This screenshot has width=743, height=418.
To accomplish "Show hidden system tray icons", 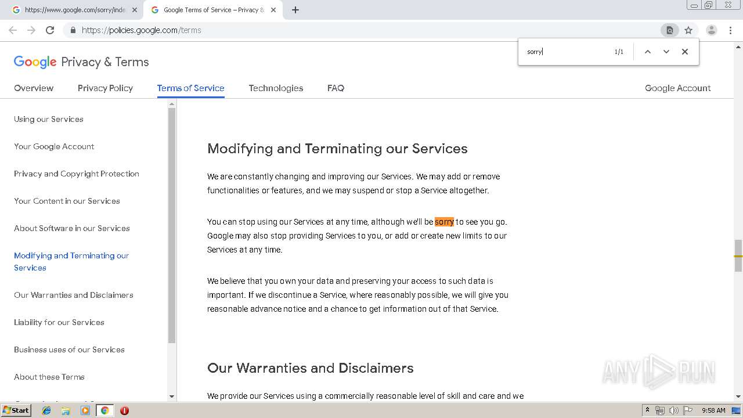I will pyautogui.click(x=647, y=410).
